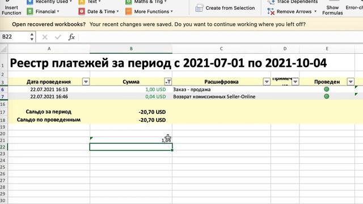Select column B header
Image resolution: width=363 pixels, height=204 pixels.
[x=131, y=49]
